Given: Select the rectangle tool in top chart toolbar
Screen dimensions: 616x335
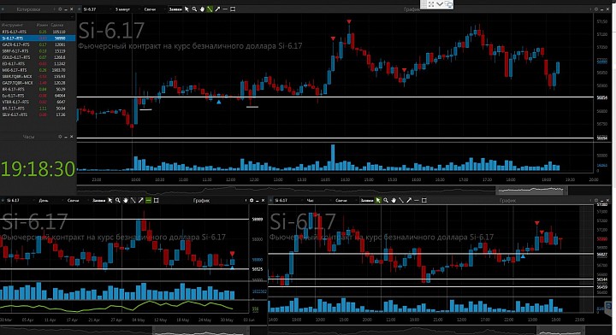Looking at the screenshot, I should [233, 9].
